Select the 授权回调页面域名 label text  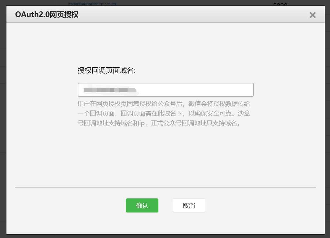[x=106, y=70]
